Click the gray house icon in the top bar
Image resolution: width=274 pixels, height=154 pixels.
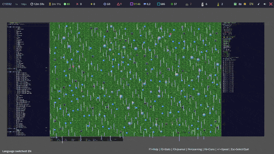187,4
